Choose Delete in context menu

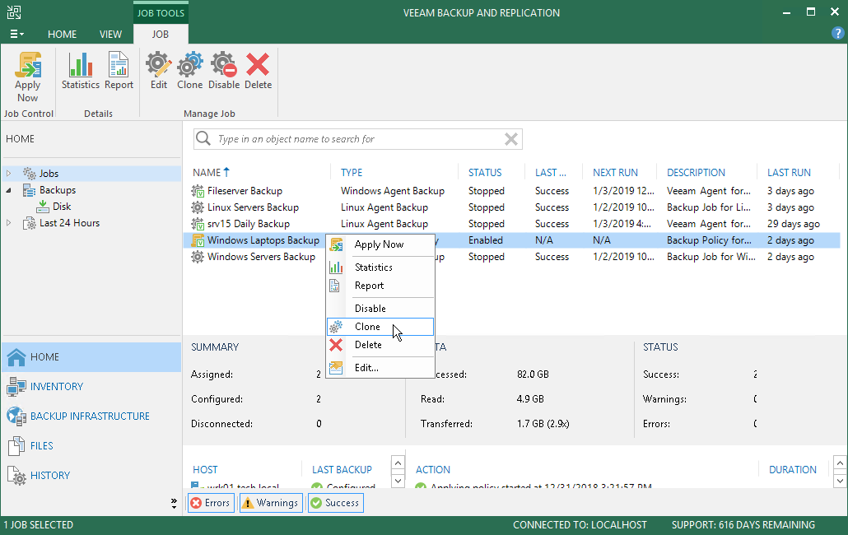coord(380,345)
